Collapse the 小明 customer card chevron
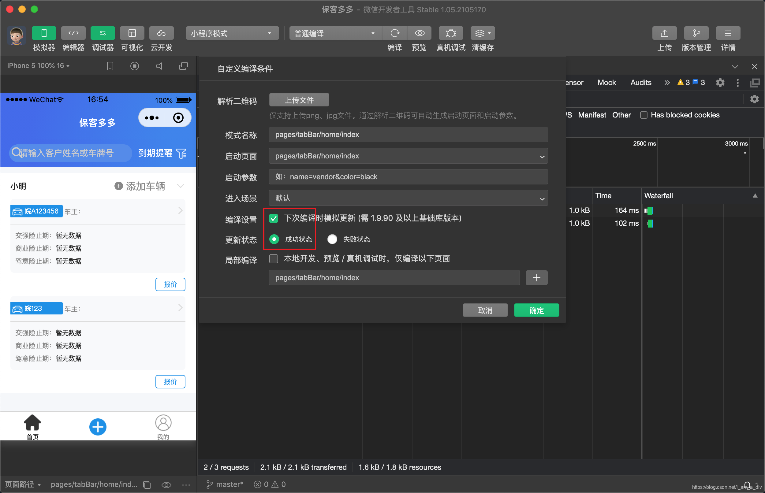Image resolution: width=765 pixels, height=493 pixels. [181, 186]
